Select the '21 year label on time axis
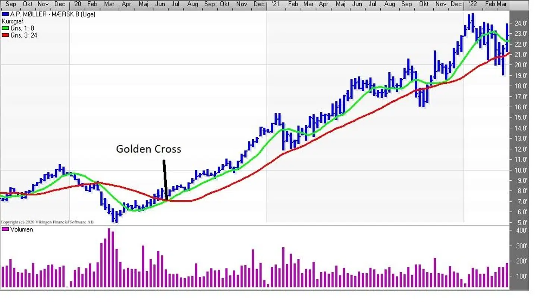Viewport: 537px width, 302px height. tap(275, 4)
